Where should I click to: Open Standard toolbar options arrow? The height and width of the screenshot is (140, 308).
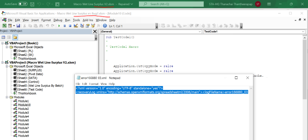point(157,26)
